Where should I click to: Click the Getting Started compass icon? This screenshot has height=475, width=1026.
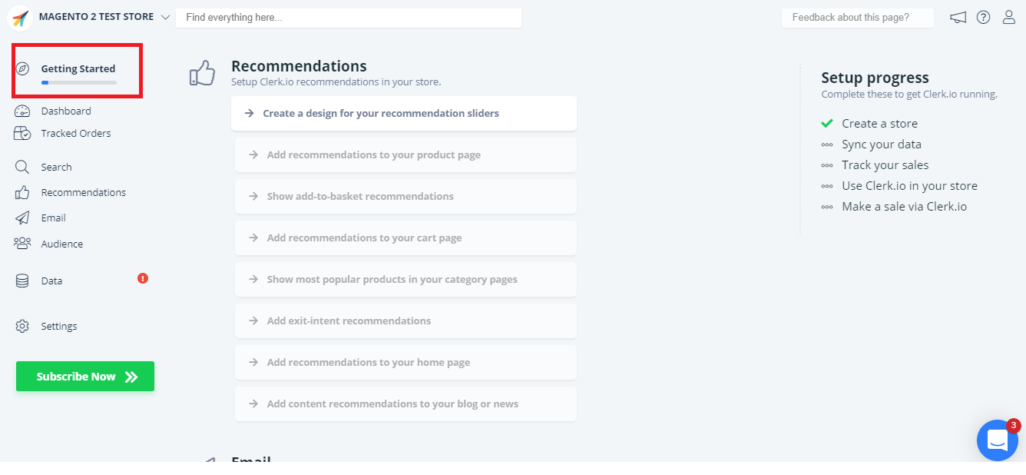tap(22, 68)
